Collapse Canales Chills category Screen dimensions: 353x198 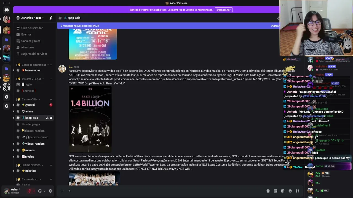28,100
